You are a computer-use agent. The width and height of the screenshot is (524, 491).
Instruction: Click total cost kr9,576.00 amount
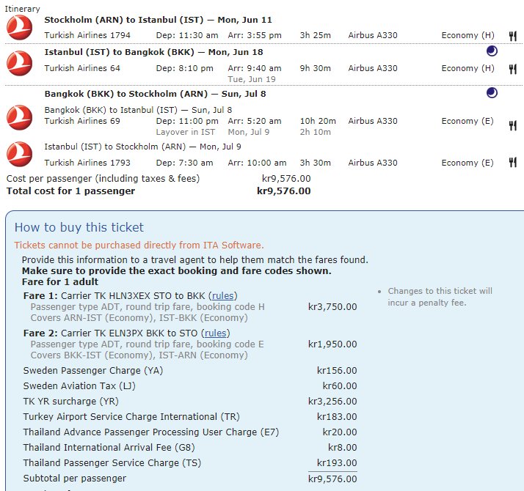coord(283,191)
